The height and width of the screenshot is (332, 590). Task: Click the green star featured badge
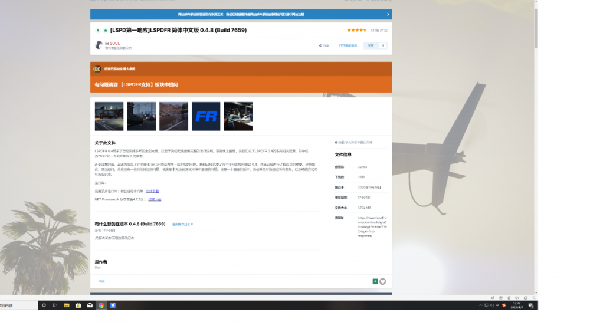[105, 30]
